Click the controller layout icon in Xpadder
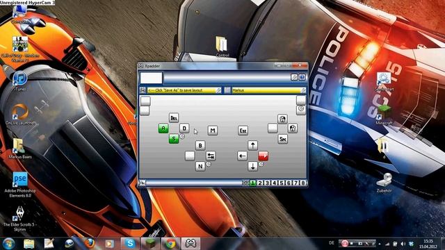Image resolution: width=445 pixels, height=250 pixels. click(143, 90)
